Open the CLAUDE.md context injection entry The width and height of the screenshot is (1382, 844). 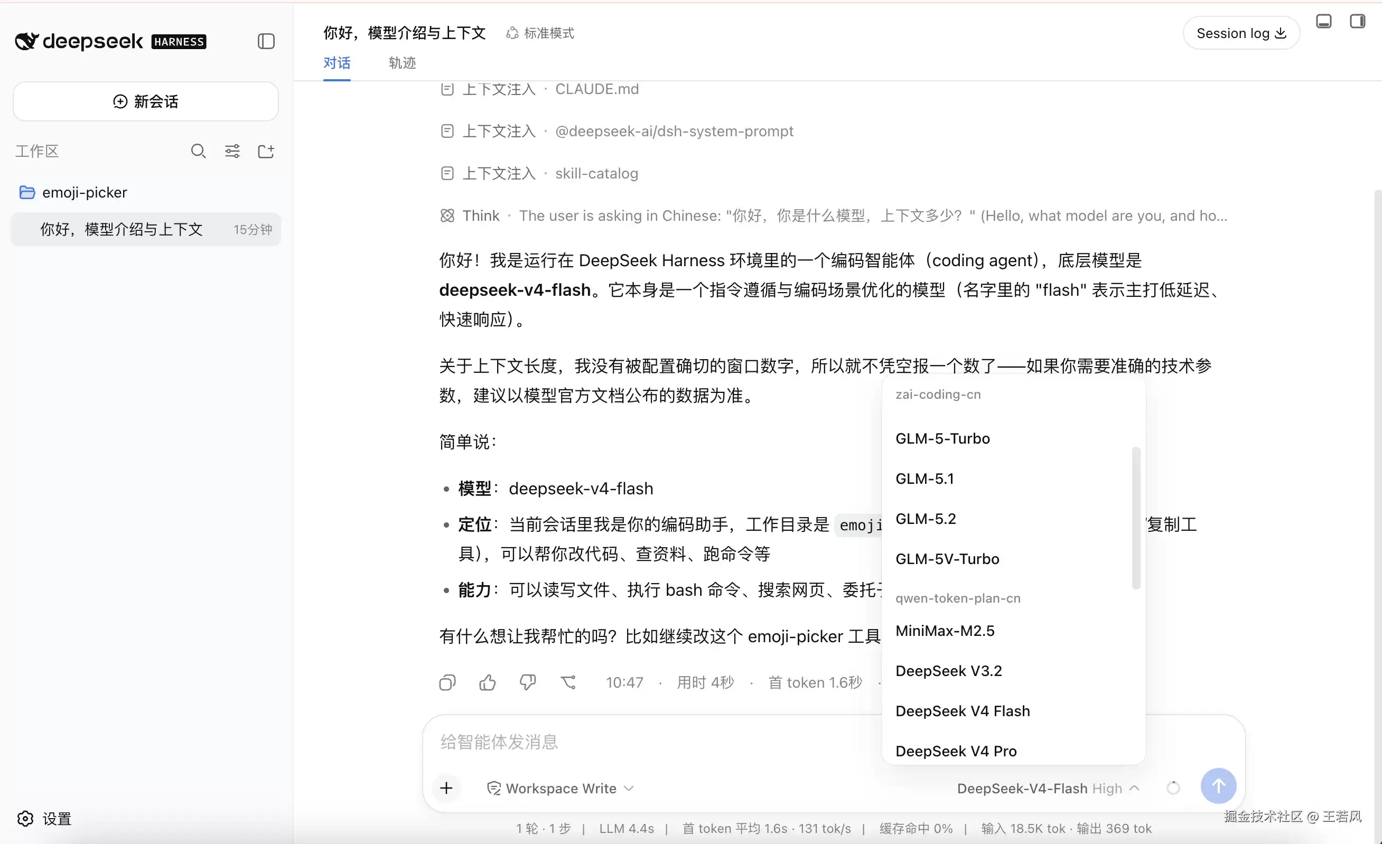pyautogui.click(x=539, y=89)
